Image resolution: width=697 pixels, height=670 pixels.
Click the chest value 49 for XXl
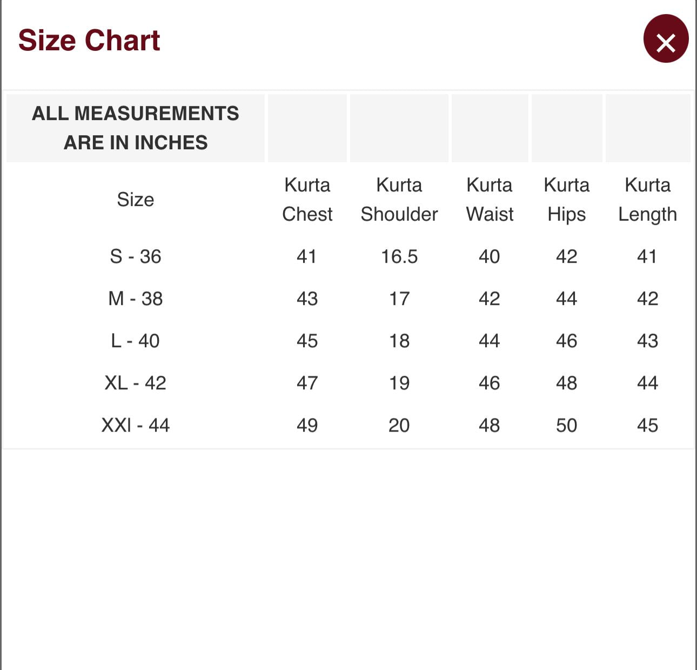point(307,425)
